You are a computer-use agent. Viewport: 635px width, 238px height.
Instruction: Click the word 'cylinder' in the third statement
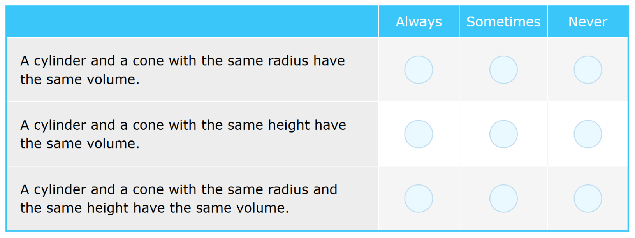(60, 190)
